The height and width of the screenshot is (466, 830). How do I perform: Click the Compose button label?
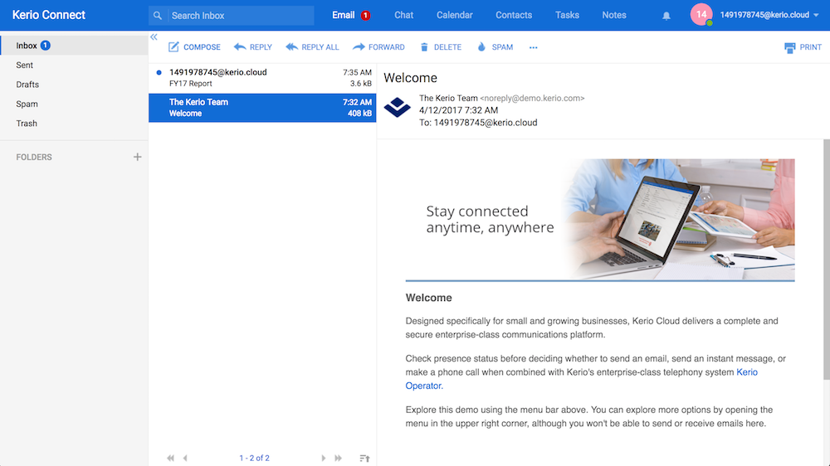tap(202, 47)
